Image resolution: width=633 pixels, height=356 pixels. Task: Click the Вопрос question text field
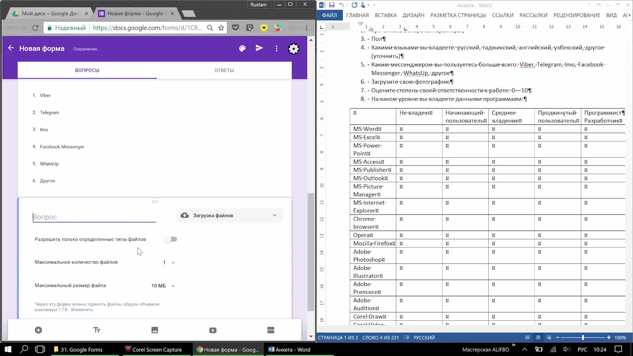coord(94,217)
